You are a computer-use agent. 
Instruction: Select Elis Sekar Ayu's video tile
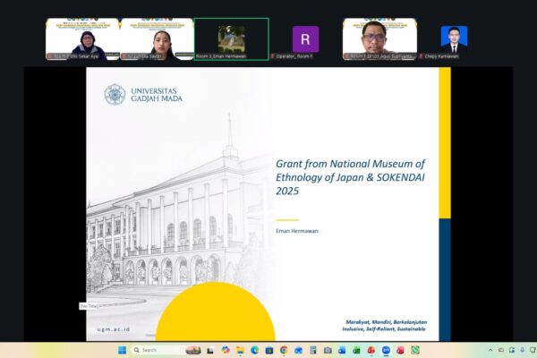click(82, 39)
